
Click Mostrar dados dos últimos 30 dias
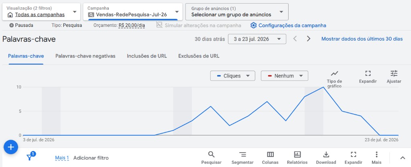362,39
